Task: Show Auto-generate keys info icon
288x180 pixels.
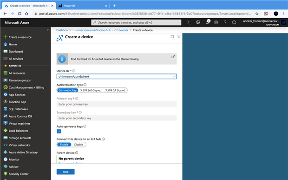Action: point(85,127)
